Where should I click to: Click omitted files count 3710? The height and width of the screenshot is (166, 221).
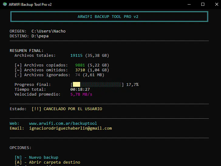coord(80,70)
